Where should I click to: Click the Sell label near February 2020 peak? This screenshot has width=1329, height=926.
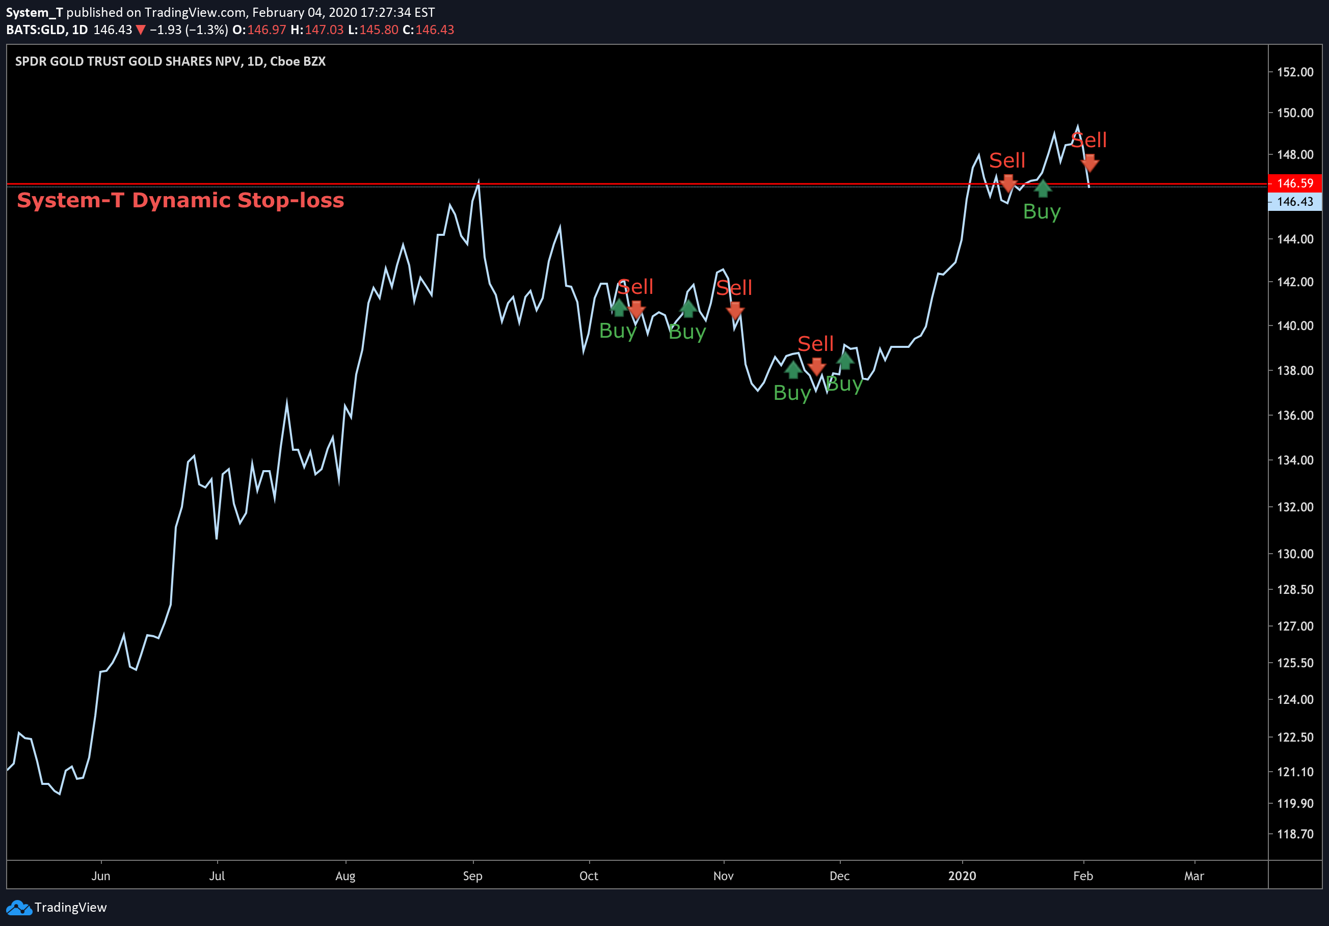(x=1089, y=140)
